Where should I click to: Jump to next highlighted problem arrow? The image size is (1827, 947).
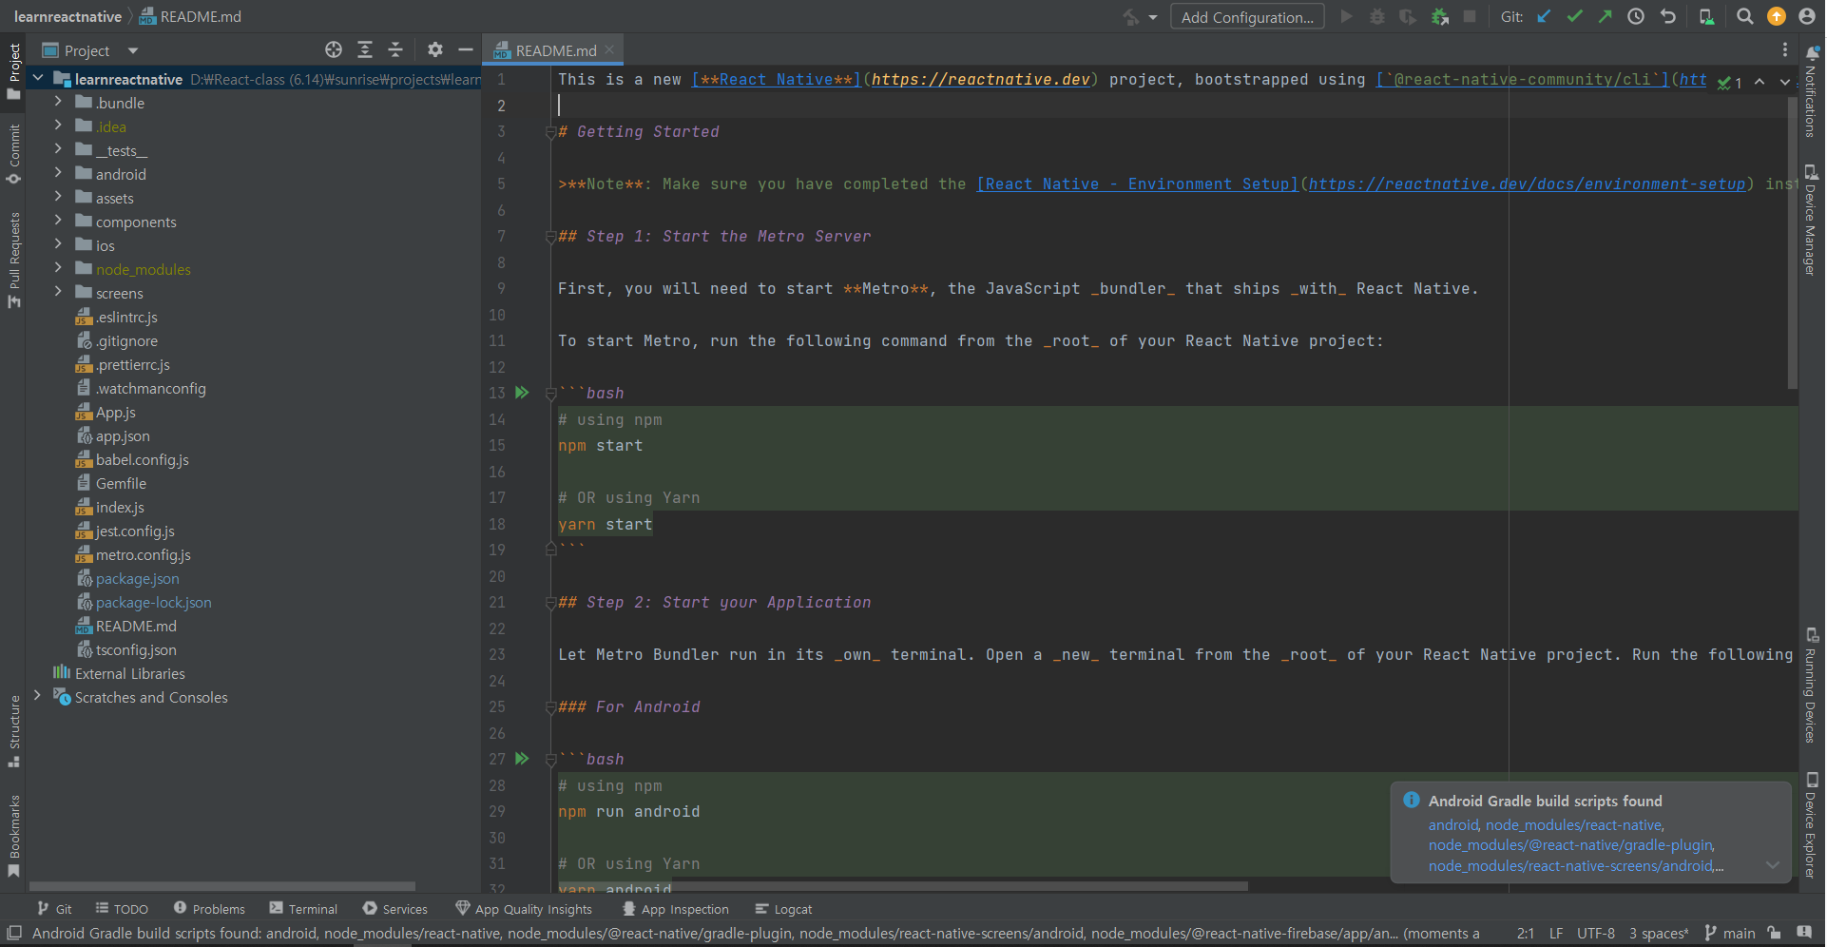[x=1784, y=83]
